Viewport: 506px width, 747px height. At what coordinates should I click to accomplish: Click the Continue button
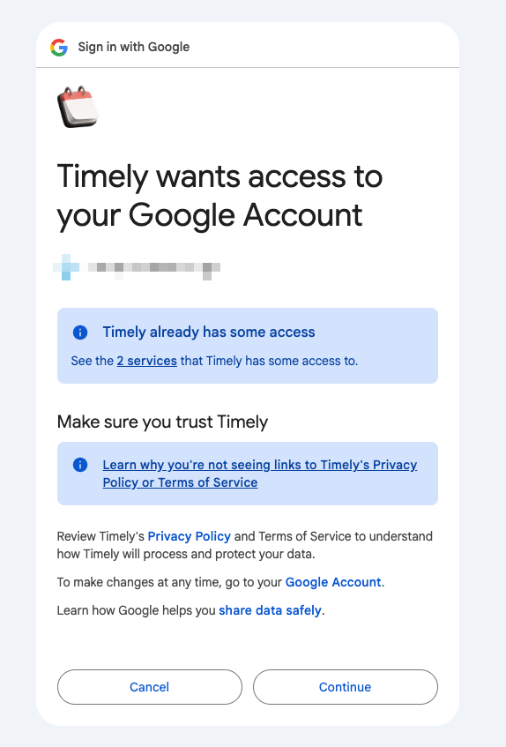click(x=345, y=687)
